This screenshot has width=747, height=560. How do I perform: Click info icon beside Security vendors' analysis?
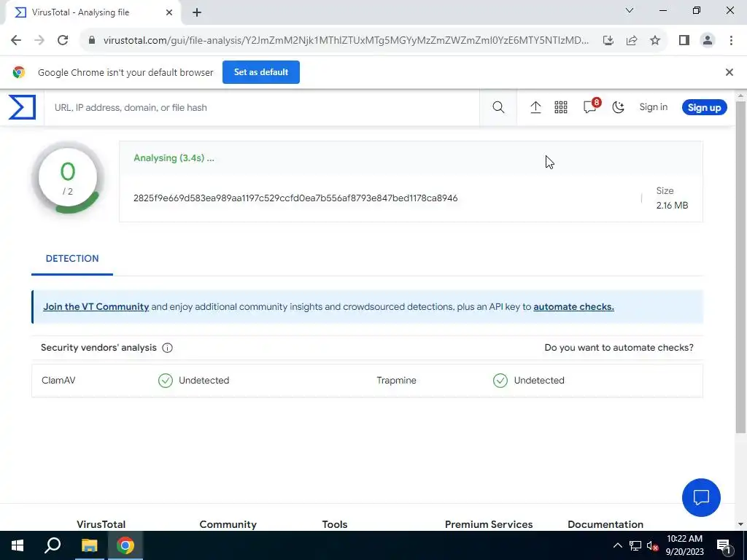167,348
